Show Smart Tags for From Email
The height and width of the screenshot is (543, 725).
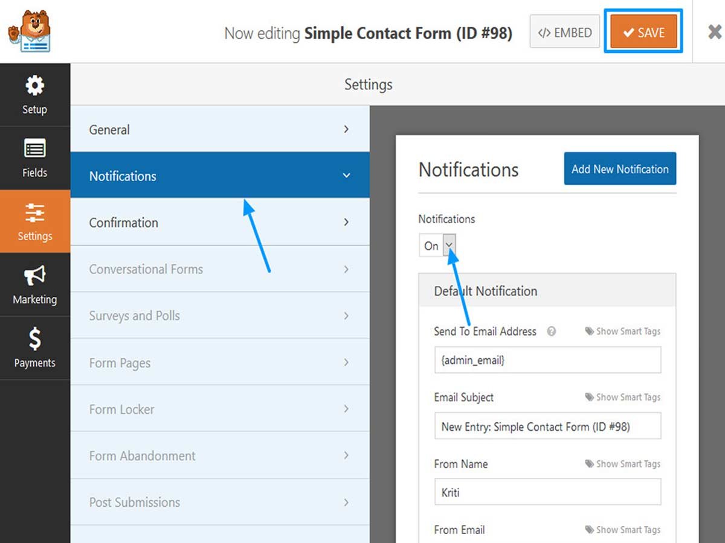[x=623, y=530]
